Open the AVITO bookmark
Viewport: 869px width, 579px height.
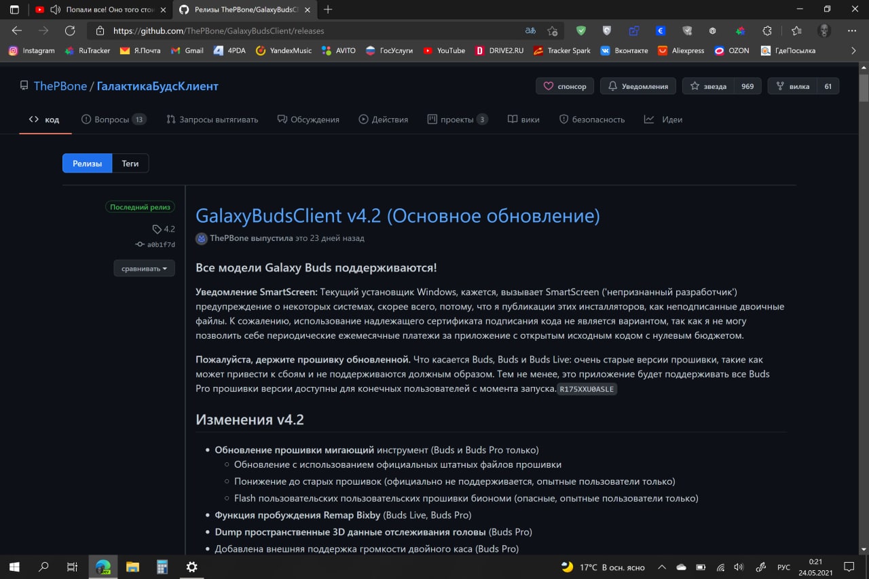coord(339,50)
